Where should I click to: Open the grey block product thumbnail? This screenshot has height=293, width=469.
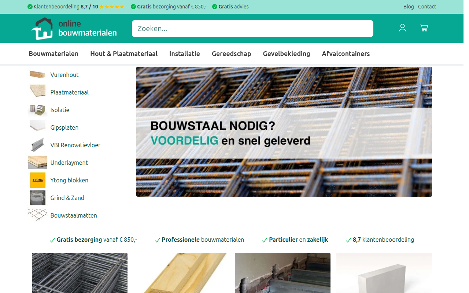tap(384, 273)
